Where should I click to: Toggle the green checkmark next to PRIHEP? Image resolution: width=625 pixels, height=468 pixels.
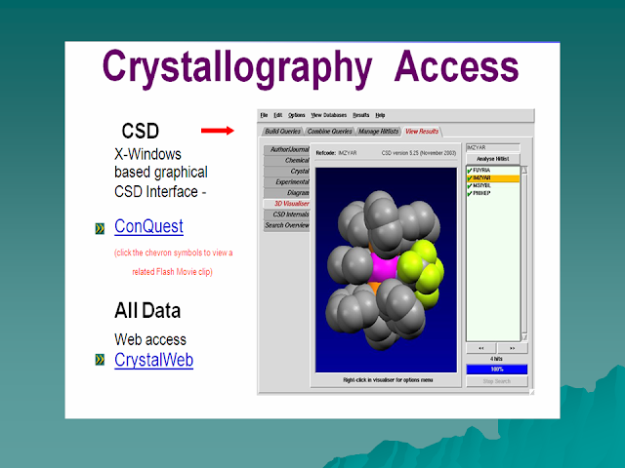tap(470, 193)
